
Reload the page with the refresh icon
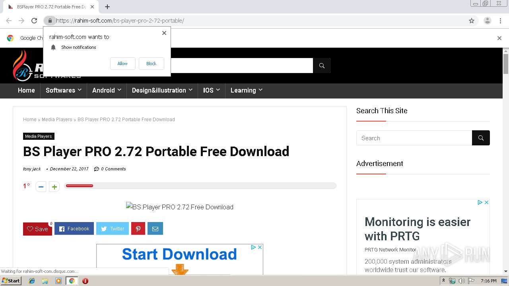[x=34, y=21]
